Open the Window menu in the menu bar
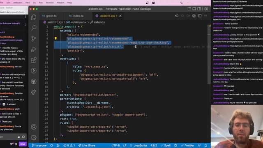This screenshot has height=148, width=263. [60, 3]
